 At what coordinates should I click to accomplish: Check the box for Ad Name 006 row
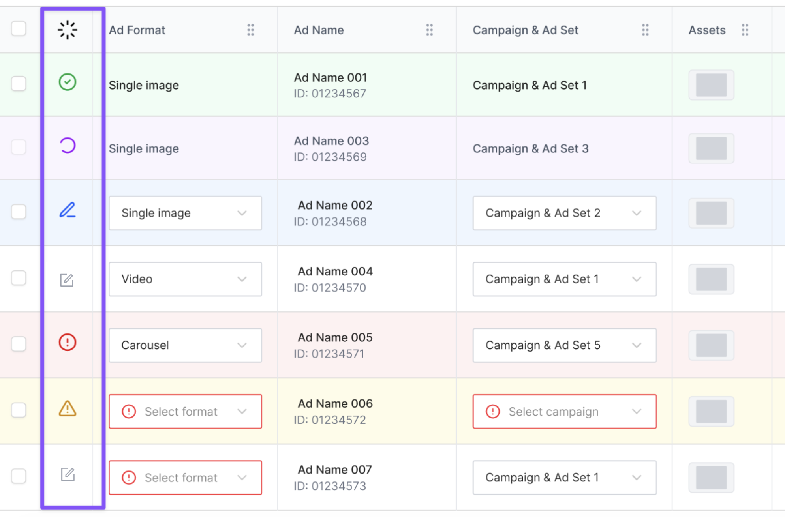pyautogui.click(x=19, y=410)
